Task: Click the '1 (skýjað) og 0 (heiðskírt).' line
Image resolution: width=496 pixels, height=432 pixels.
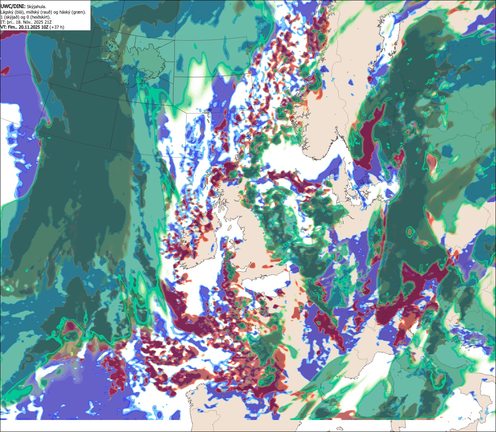Action: pos(26,17)
